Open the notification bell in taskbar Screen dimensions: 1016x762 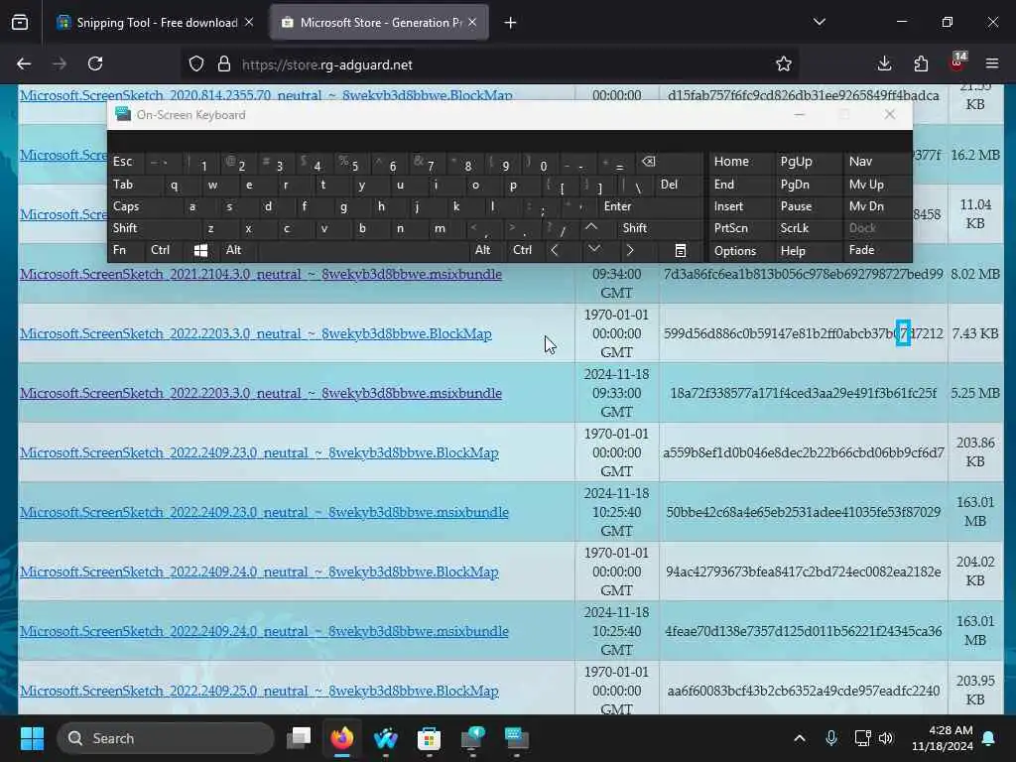click(989, 738)
